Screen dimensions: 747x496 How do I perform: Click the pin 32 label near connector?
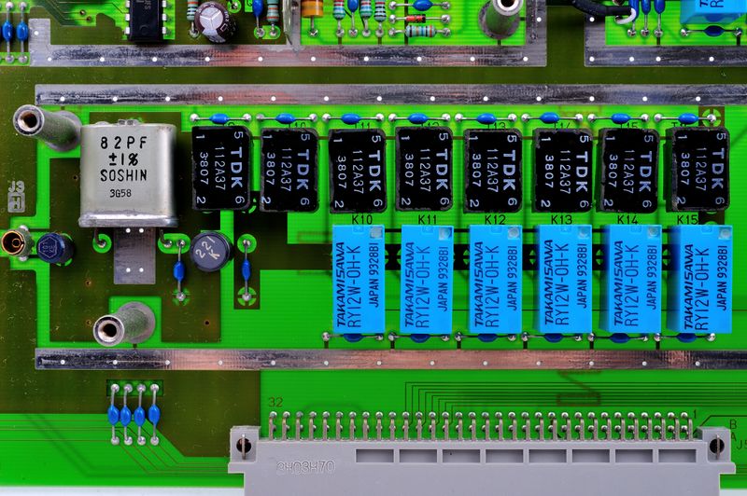(x=275, y=403)
